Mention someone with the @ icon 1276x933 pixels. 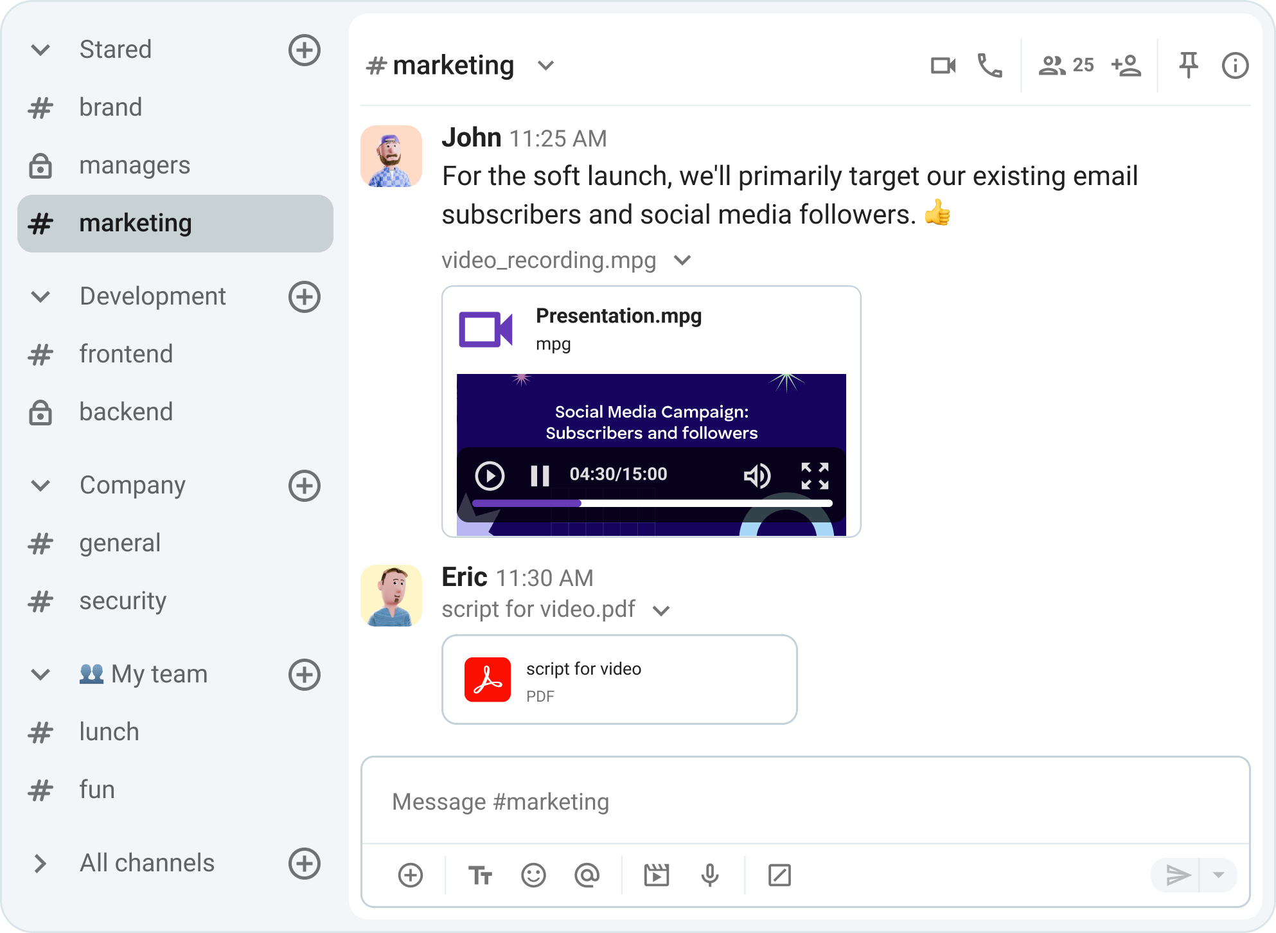[x=587, y=875]
